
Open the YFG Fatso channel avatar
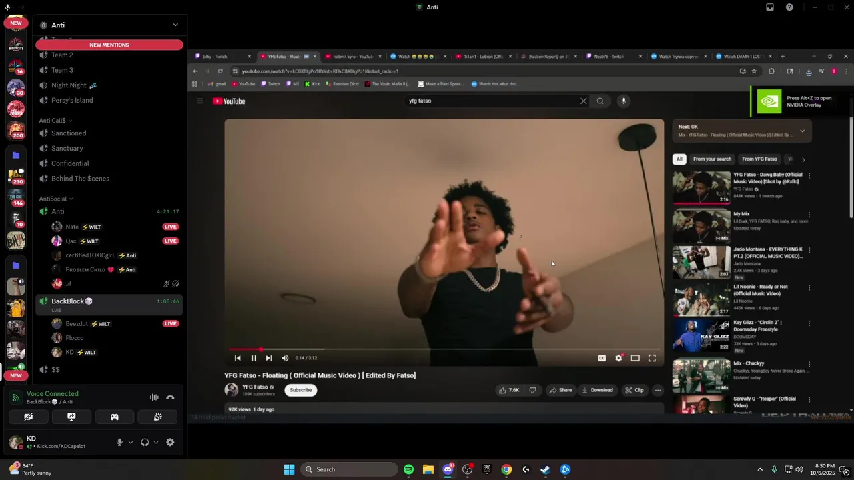231,390
